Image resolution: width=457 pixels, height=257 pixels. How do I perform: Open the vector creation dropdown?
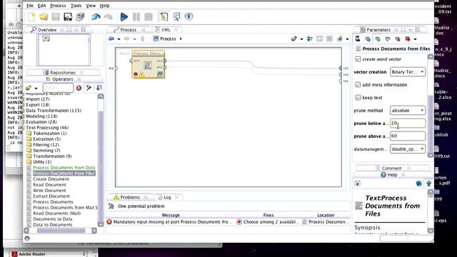click(x=408, y=72)
